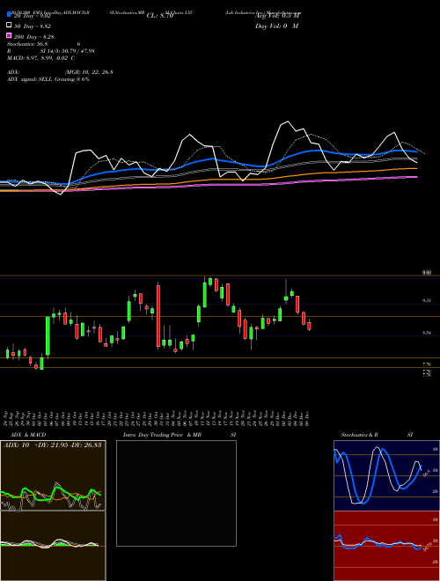Select the '50 Day = 8.82' legend text
The height and width of the screenshot is (581, 440).
tap(33, 26)
